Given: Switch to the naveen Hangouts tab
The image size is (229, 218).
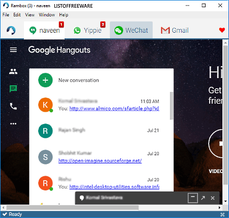Looking at the screenshot, I should point(44,30).
